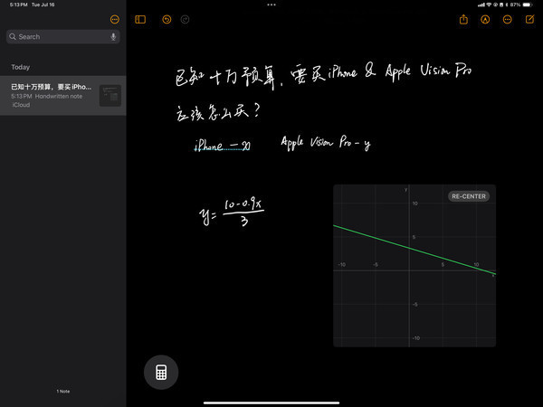Recenter the graph with RE-CENTER
This screenshot has width=543, height=407.
469,196
